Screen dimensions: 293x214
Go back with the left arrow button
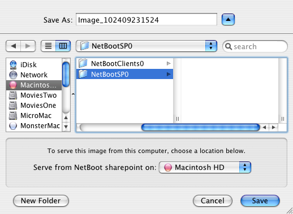[x=13, y=46]
